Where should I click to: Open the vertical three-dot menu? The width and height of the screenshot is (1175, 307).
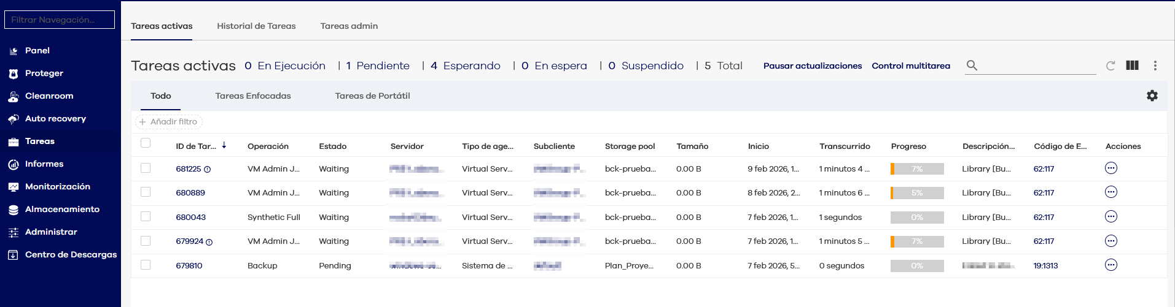point(1155,66)
